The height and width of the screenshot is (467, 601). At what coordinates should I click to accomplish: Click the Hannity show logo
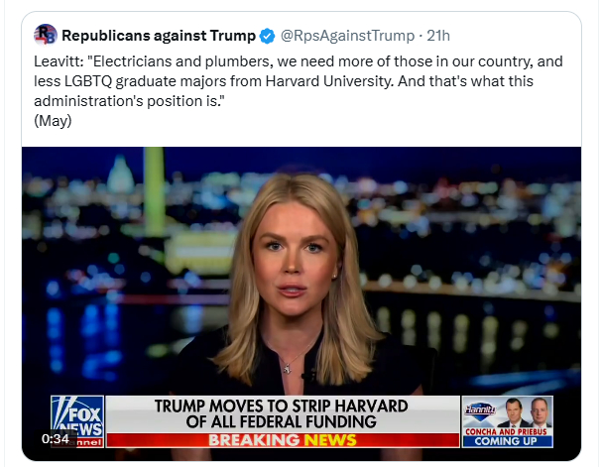[480, 407]
